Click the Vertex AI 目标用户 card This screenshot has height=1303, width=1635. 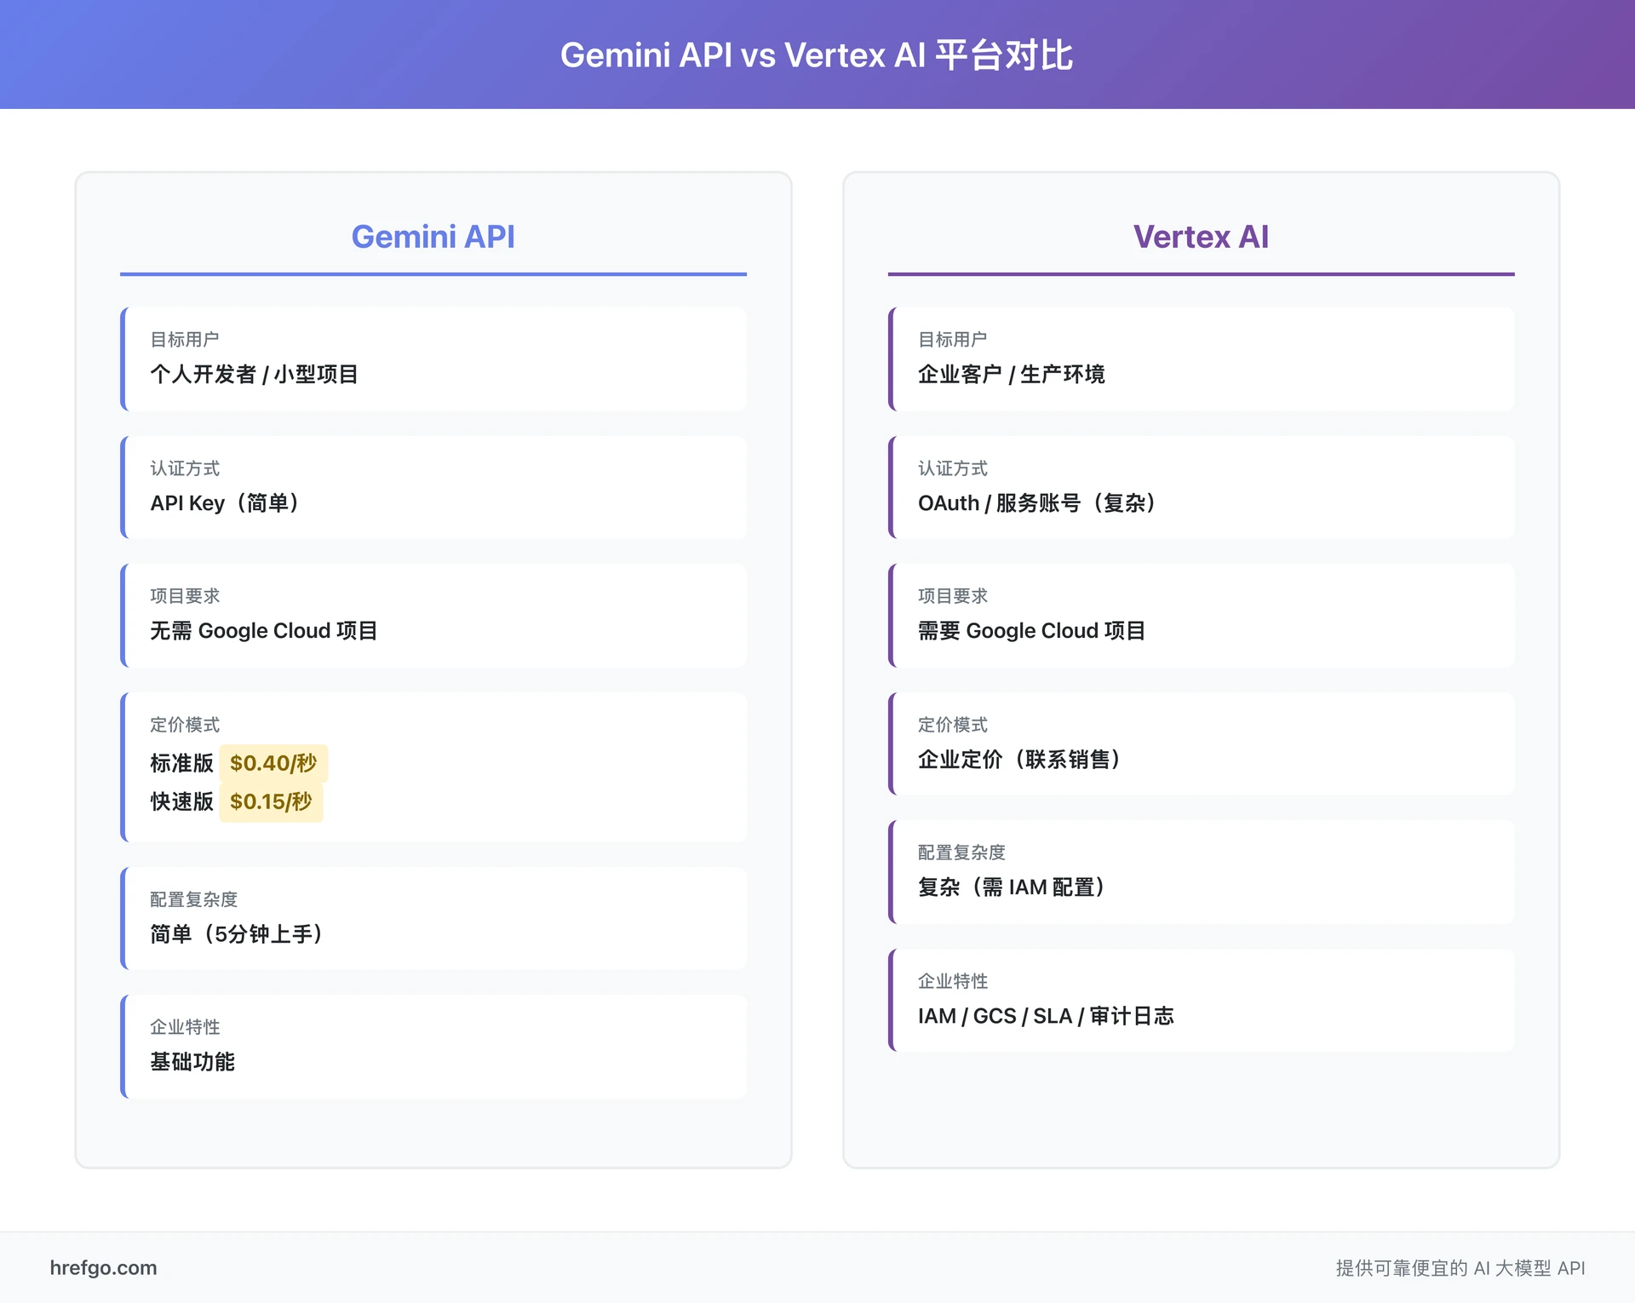1202,359
